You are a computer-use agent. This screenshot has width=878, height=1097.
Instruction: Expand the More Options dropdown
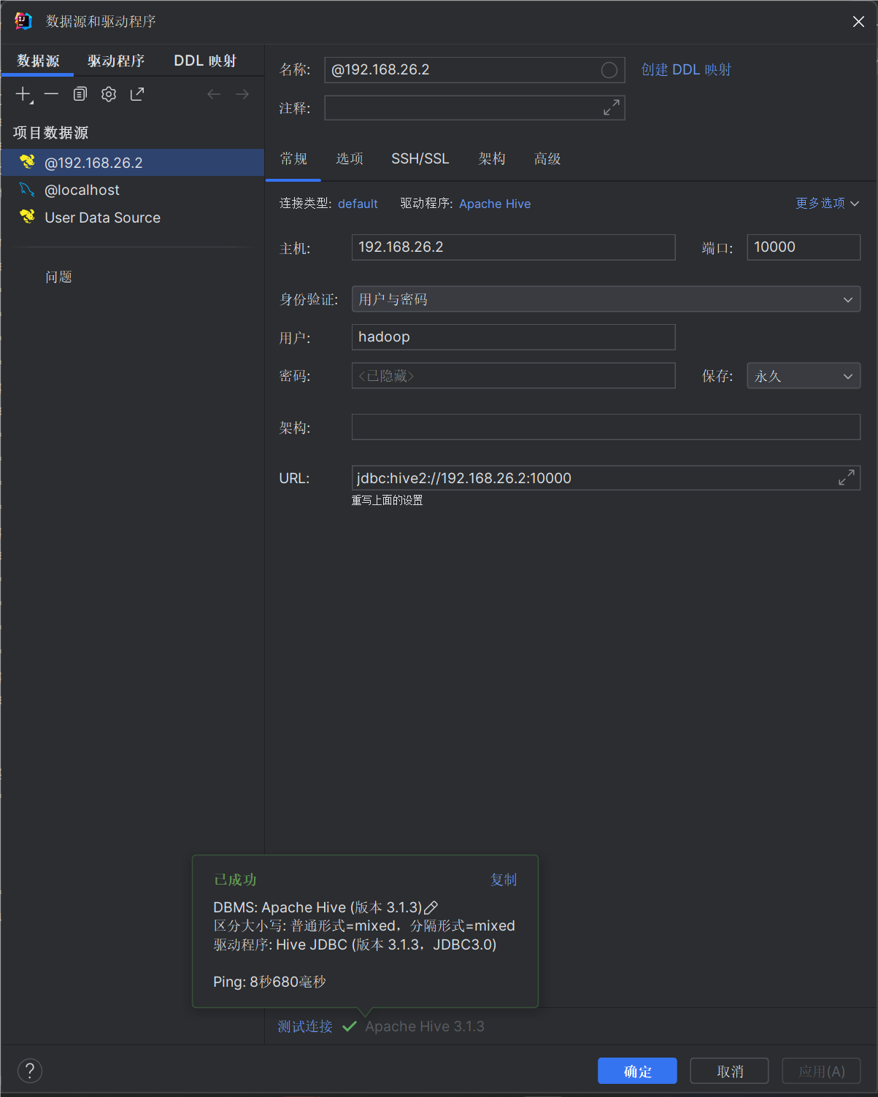click(827, 203)
